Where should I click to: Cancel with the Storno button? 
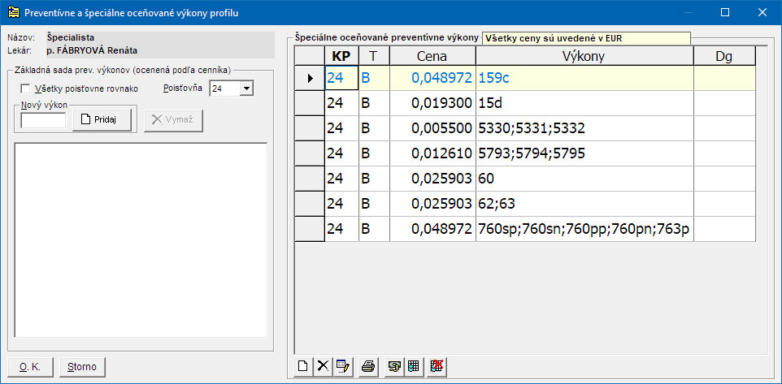83,367
